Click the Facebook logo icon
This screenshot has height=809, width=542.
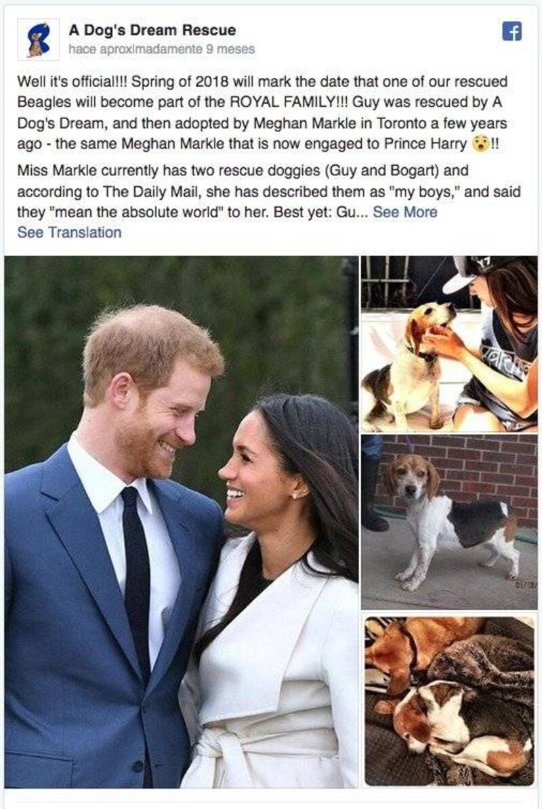click(x=512, y=31)
